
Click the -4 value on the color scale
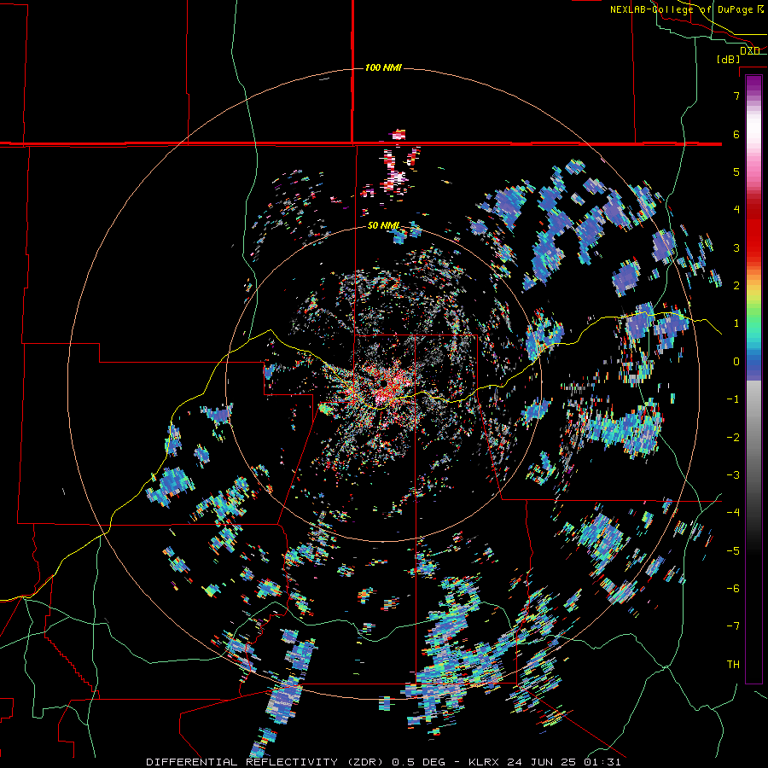pyautogui.click(x=733, y=512)
